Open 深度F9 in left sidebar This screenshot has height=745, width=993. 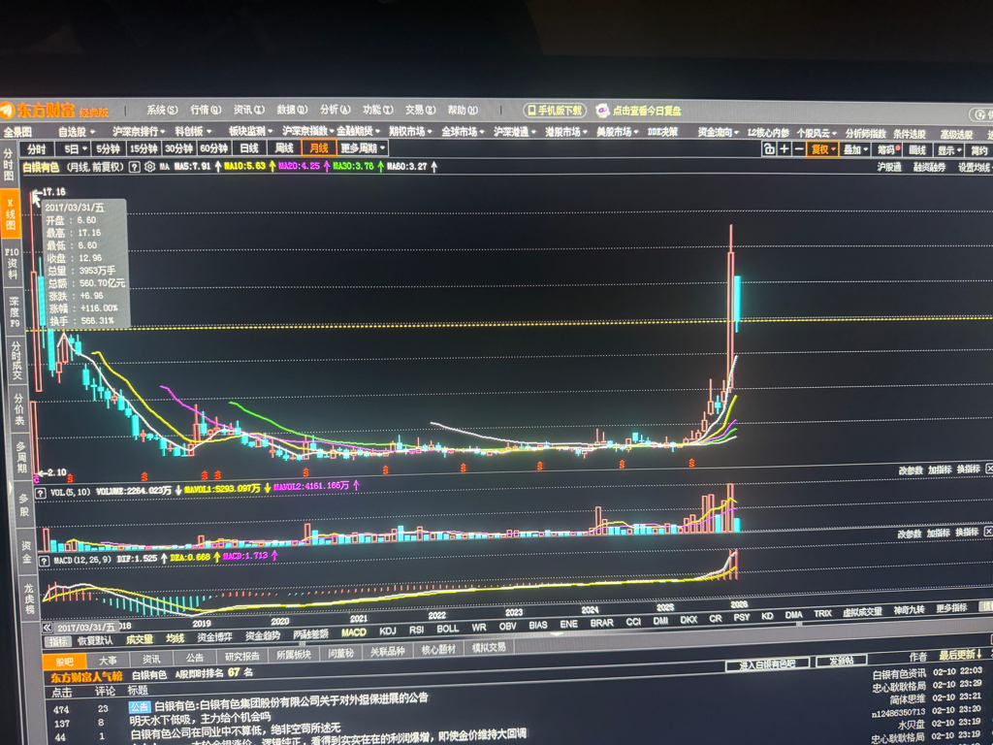(14, 311)
